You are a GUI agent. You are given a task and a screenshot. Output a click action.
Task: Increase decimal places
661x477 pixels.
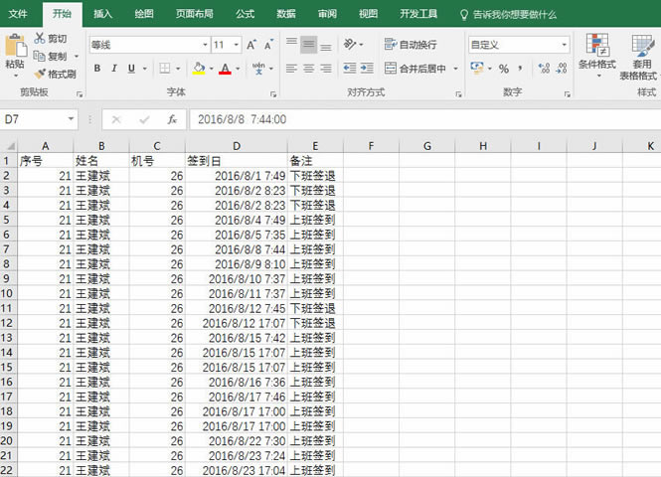[545, 69]
